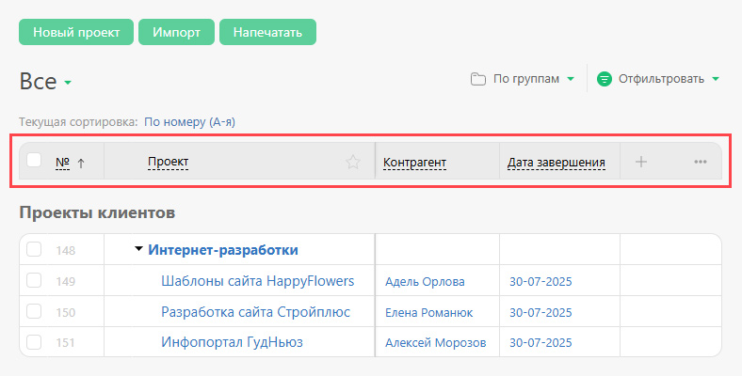This screenshot has height=376, width=742.
Task: Sort by the № column header
Action: [62, 163]
